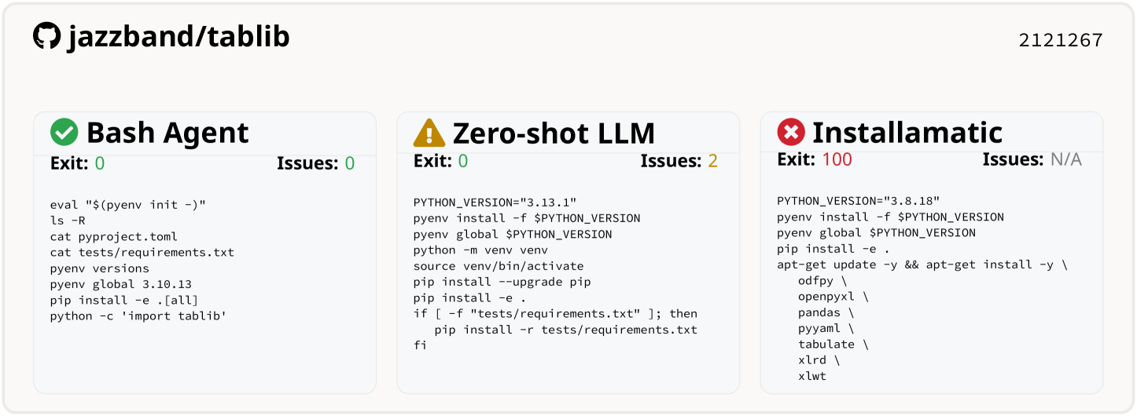Open the jazzband/tablib repository title
Viewport: 1137px width, 416px height.
[x=178, y=36]
